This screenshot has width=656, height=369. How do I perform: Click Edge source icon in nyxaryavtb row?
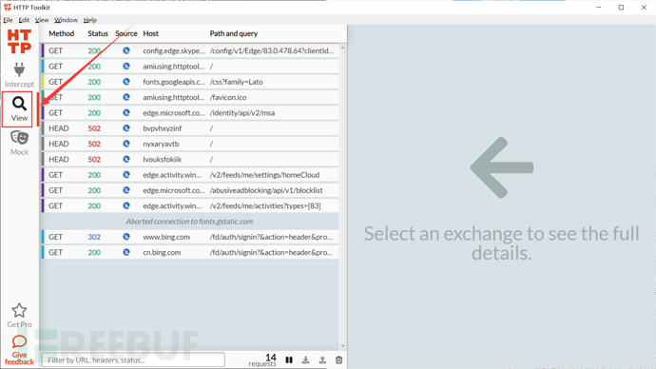(x=126, y=144)
